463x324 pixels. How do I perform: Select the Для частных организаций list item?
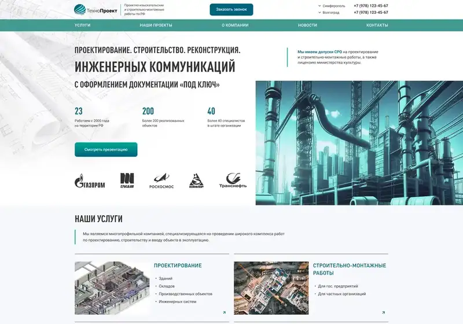pyautogui.click(x=341, y=294)
